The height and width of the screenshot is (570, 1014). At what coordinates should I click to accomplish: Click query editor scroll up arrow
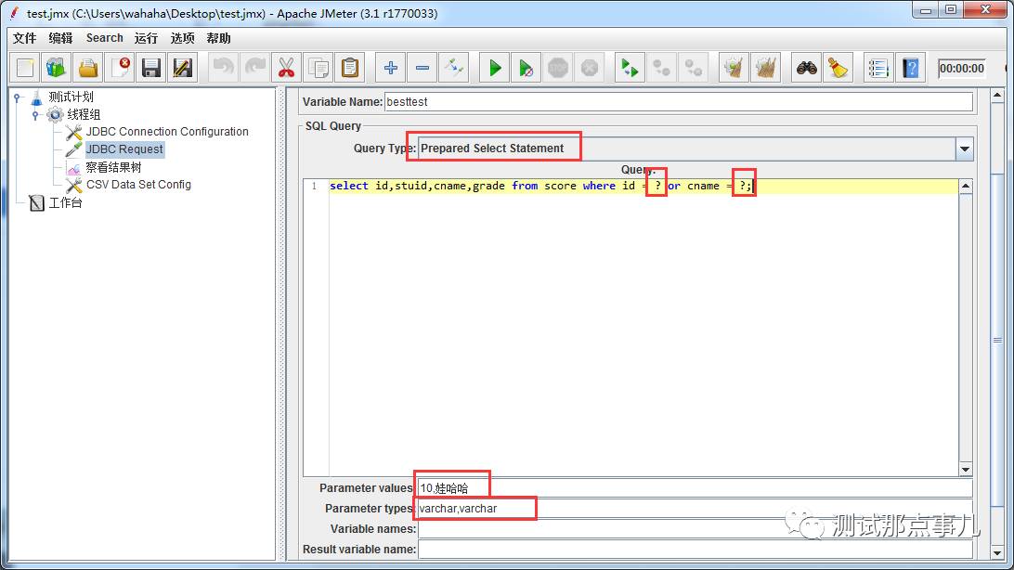pyautogui.click(x=966, y=186)
